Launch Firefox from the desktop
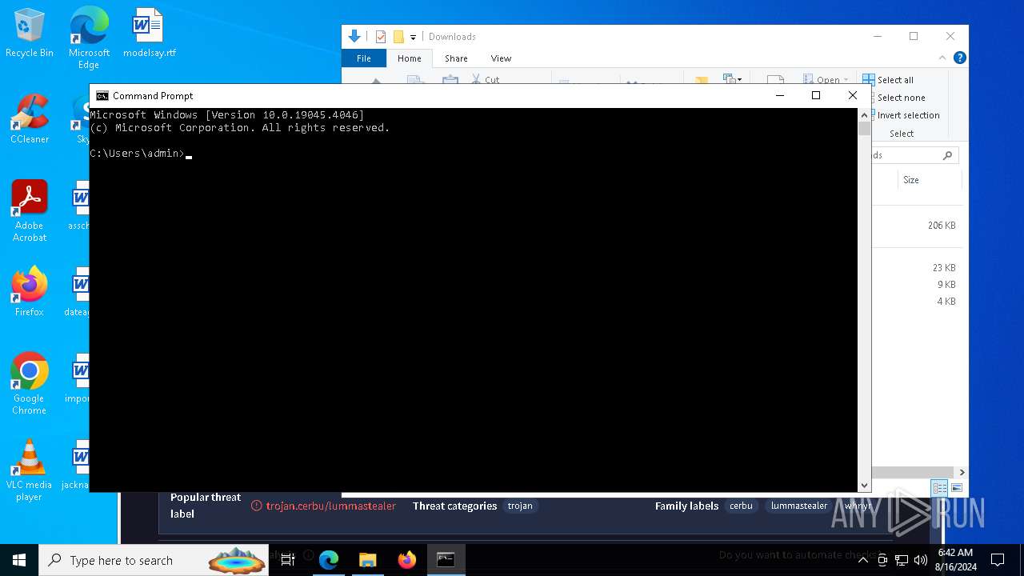This screenshot has height=576, width=1024. tap(30, 292)
